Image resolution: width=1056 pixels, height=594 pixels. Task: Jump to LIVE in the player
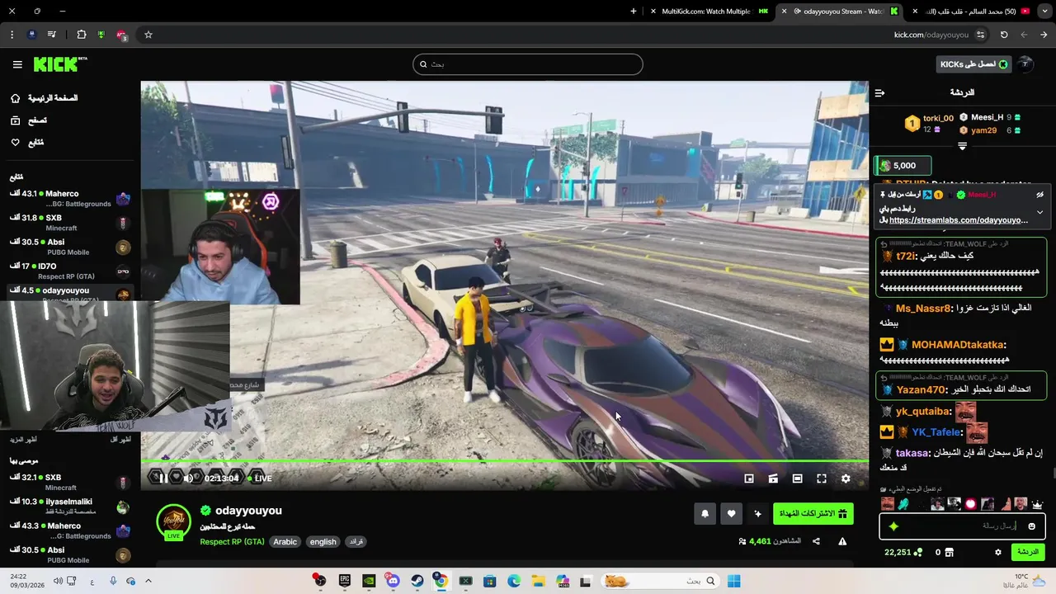[x=260, y=478]
